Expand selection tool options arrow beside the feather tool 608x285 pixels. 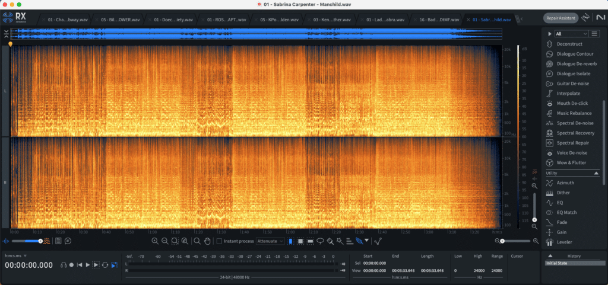click(366, 240)
